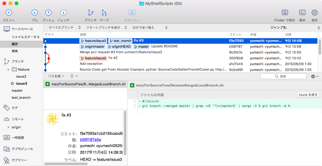Click the test_branch label tag

[x=120, y=41]
